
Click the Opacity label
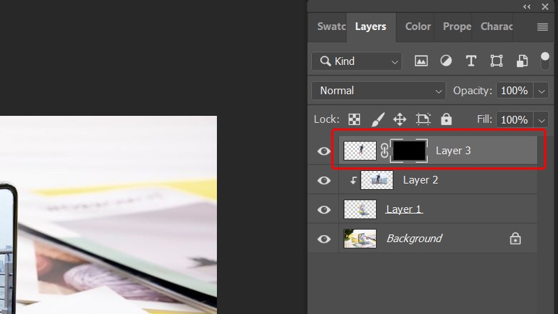(472, 91)
